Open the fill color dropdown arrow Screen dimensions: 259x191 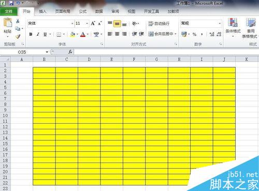[x=77, y=34]
